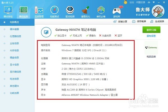This screenshot has height=112, width=168.
Task: Open 论坛 forum link
Action: point(132,2)
